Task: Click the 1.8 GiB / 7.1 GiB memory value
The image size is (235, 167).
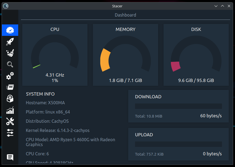Action: click(126, 80)
